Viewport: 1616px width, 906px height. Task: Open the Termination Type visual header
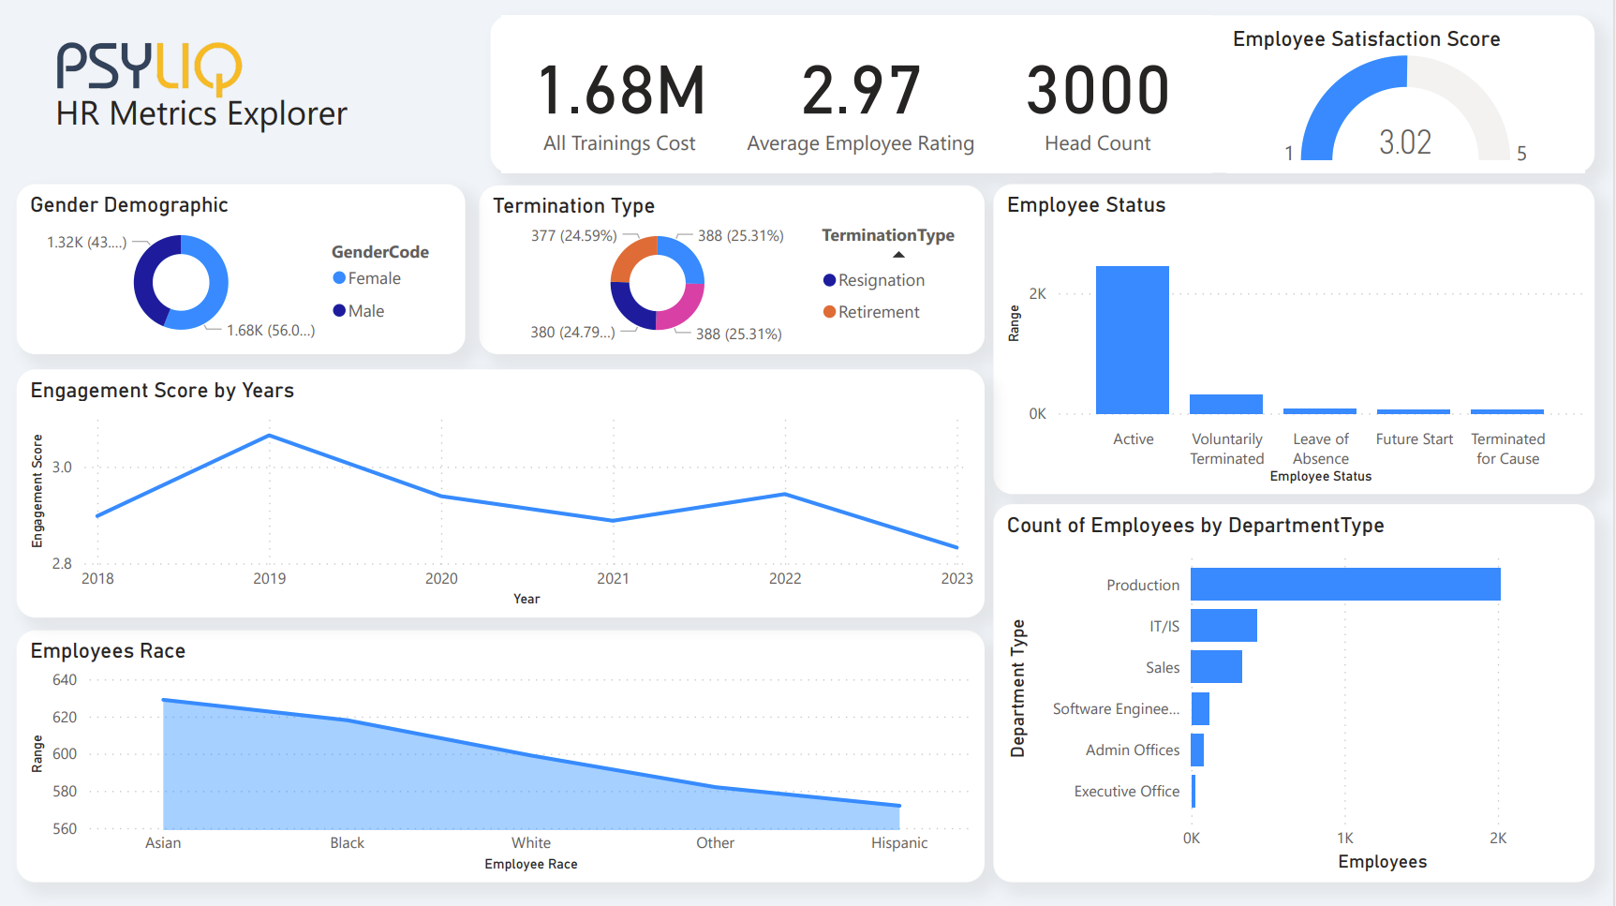click(575, 205)
